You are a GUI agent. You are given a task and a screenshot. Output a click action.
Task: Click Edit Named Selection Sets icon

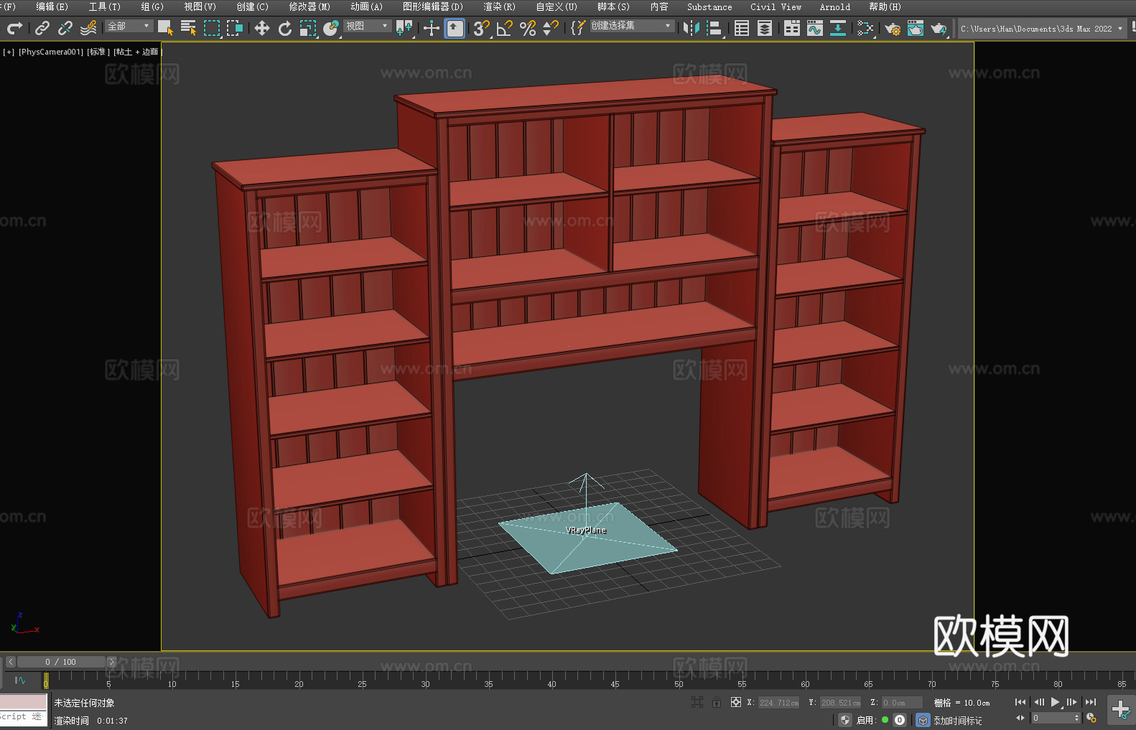point(578,28)
